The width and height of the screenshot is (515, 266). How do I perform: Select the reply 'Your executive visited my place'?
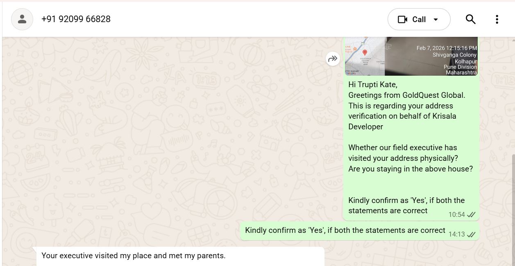pos(134,256)
